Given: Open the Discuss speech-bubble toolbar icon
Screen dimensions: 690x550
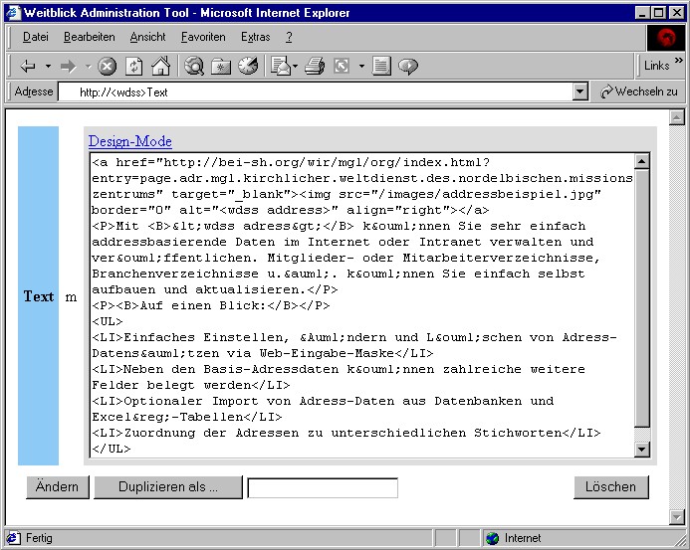Looking at the screenshot, I should click(408, 67).
